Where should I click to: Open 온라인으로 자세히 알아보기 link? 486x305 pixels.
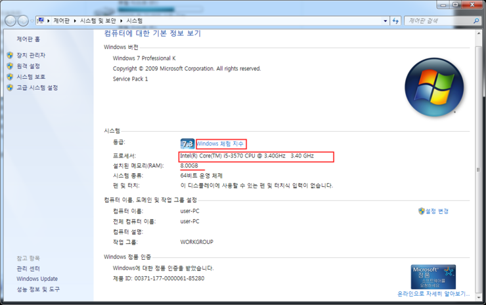tap(433, 294)
